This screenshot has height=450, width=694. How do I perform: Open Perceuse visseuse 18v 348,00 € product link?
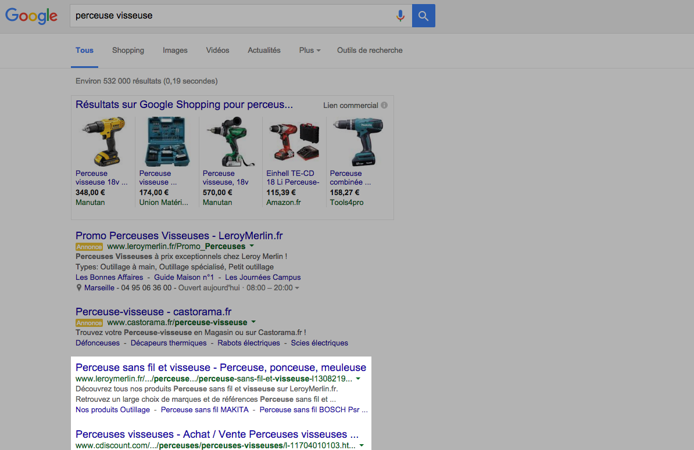tap(101, 178)
